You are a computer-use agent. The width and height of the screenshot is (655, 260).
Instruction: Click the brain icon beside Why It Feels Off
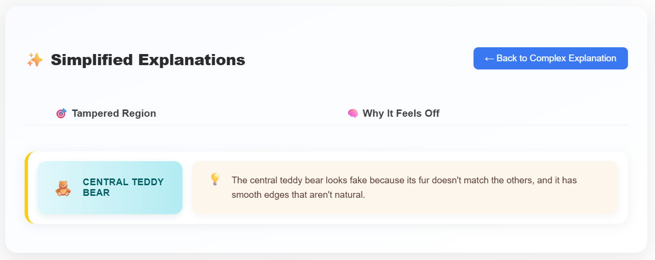point(353,114)
